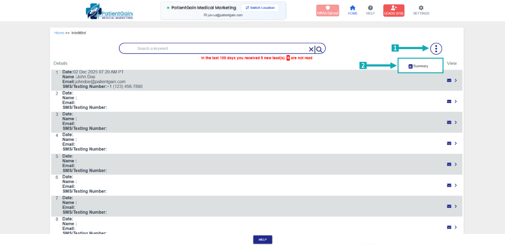
Task: Click the PatientGain Medical Marketing location name
Action: coord(203,7)
